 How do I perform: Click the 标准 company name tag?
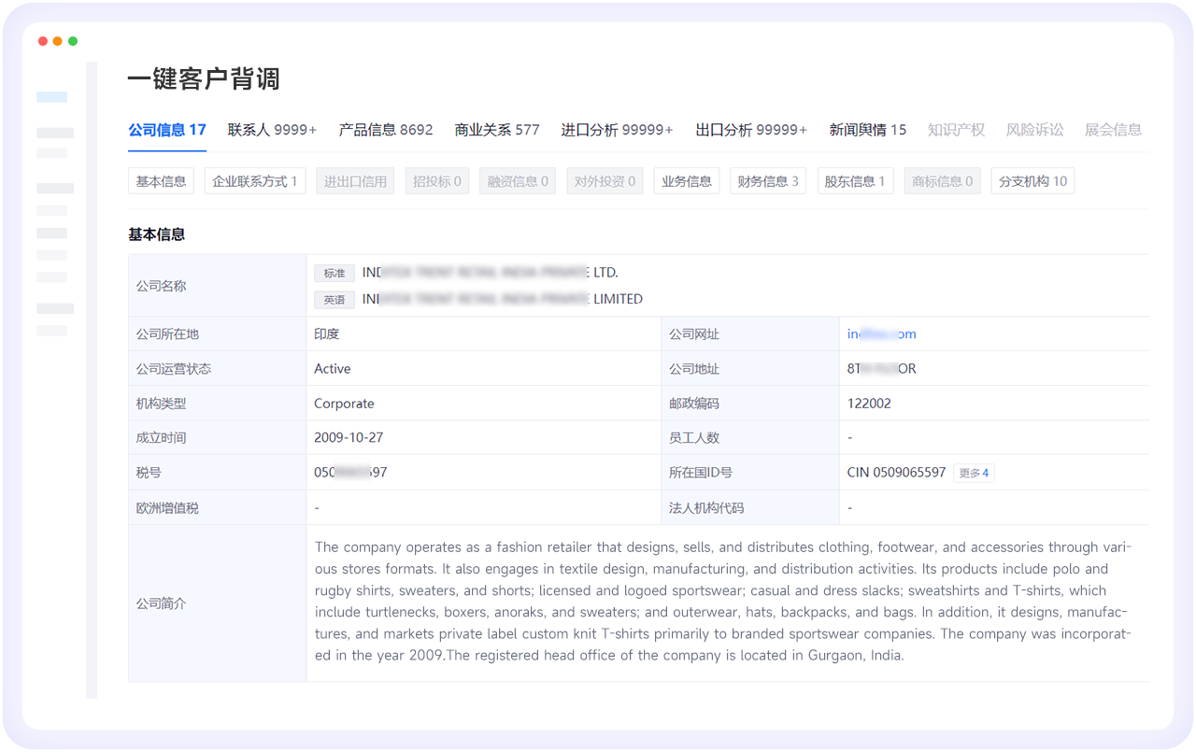pyautogui.click(x=335, y=274)
